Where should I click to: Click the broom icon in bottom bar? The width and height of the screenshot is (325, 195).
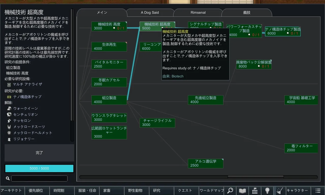click(x=280, y=190)
